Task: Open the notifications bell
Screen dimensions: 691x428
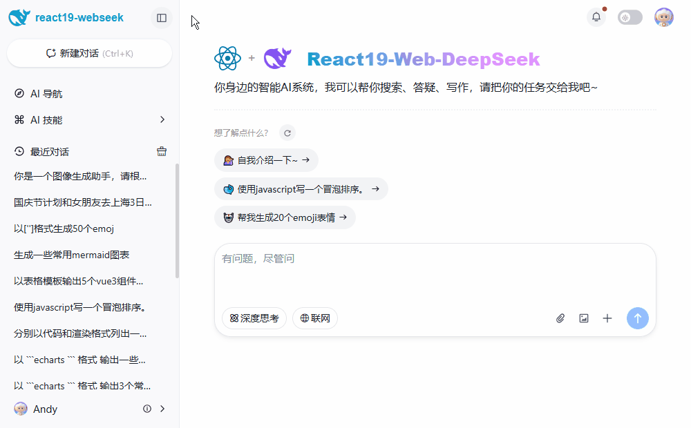Action: tap(596, 17)
